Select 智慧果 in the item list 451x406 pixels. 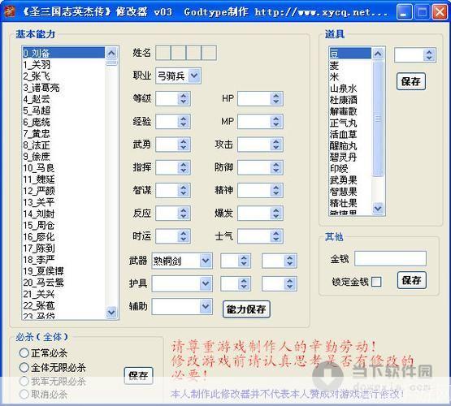click(350, 192)
